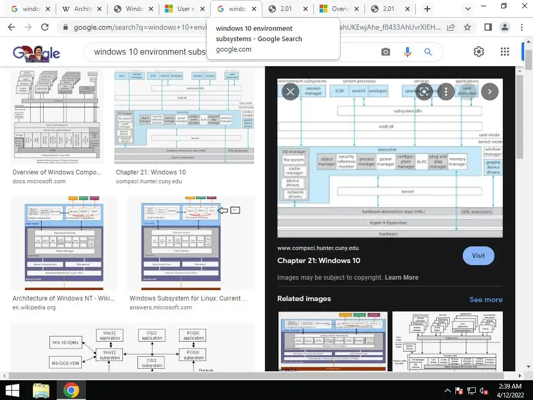Click the page vertical scrollbar thumb
The image size is (533, 400).
tap(528, 59)
